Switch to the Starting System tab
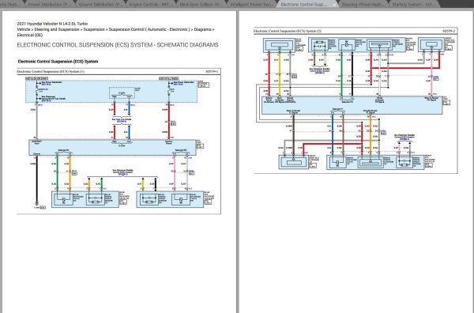Screen dimensions: 474x313 pyautogui.click(x=414, y=4)
